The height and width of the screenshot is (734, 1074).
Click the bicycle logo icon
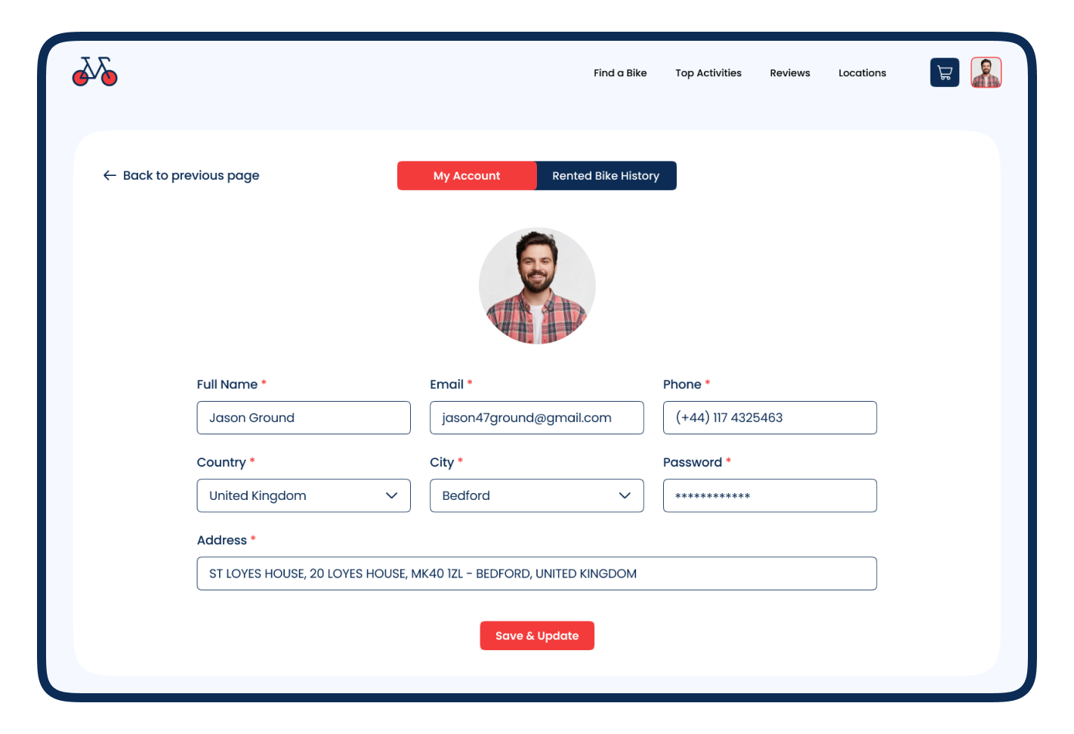(95, 72)
